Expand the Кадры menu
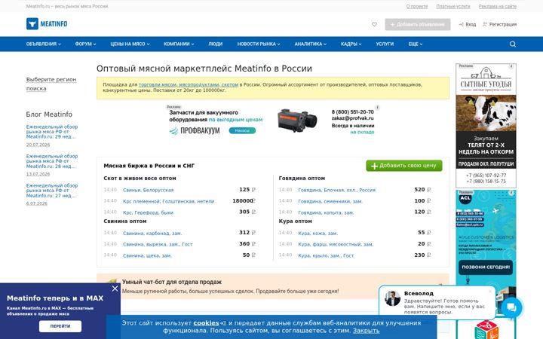The image size is (543, 339). point(351,44)
